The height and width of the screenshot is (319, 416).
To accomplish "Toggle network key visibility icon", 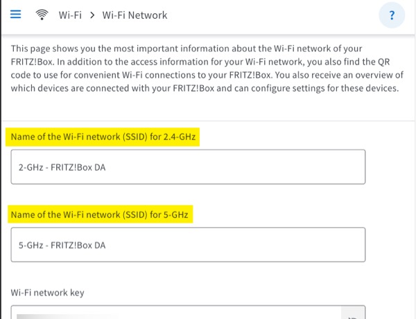I will 352,316.
